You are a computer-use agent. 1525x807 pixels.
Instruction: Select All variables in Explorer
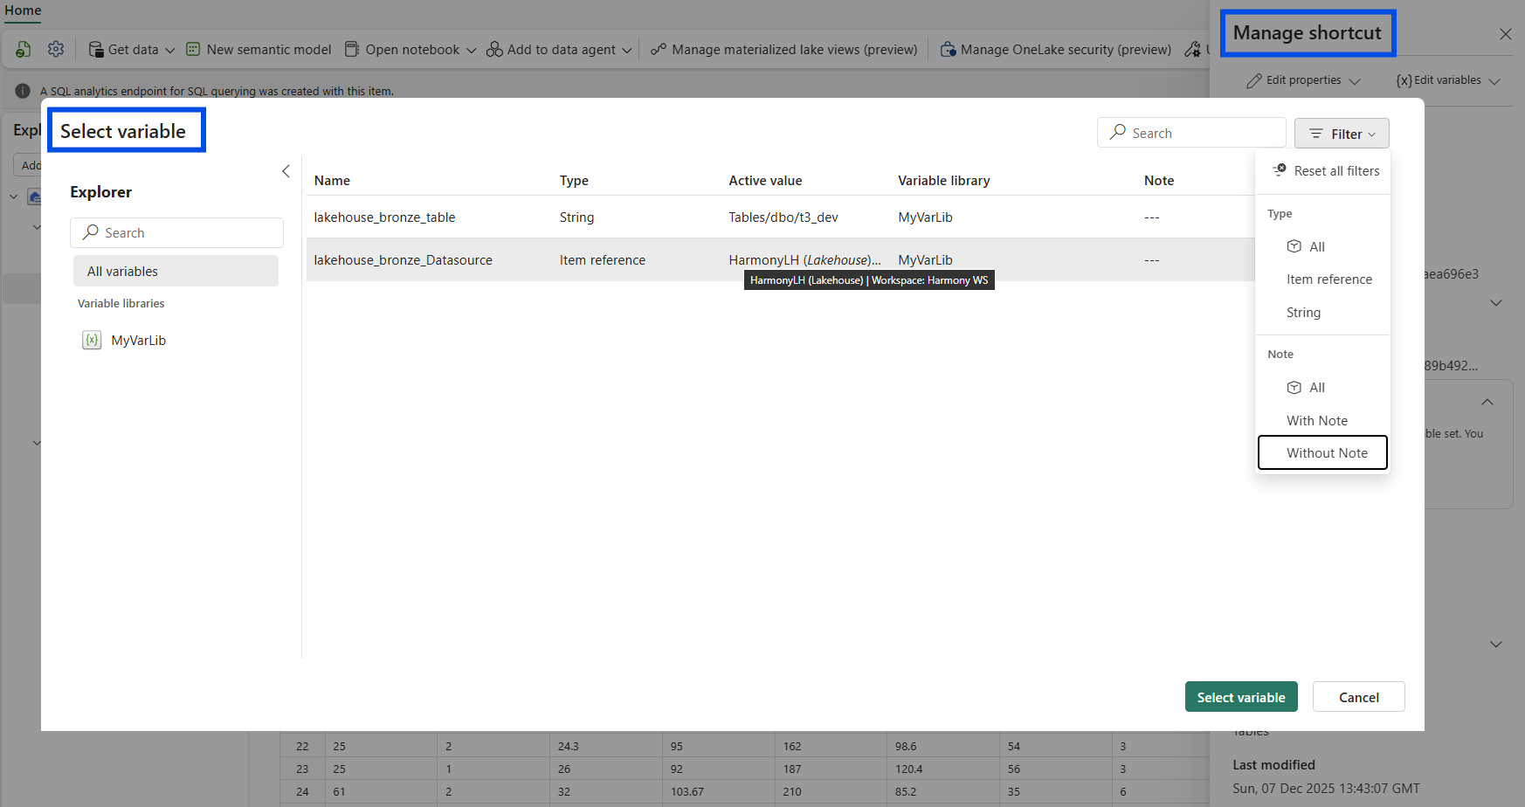[176, 272]
